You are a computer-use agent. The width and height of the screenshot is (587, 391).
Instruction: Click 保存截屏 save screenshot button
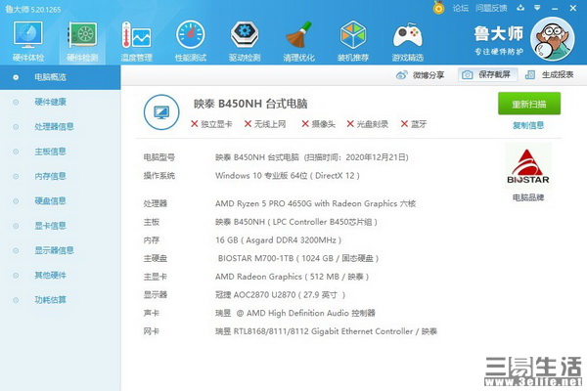(488, 75)
